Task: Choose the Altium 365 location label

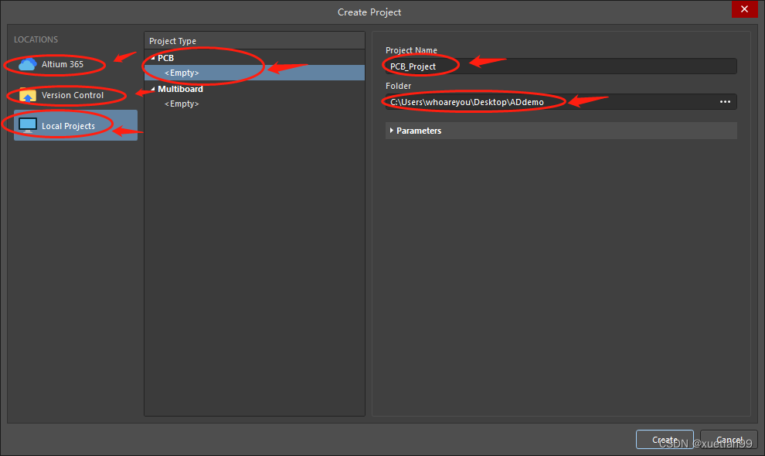Action: coord(63,64)
